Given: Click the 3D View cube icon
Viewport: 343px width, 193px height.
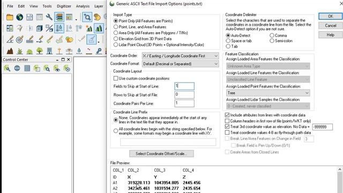Looking at the screenshot, I should (39, 28).
